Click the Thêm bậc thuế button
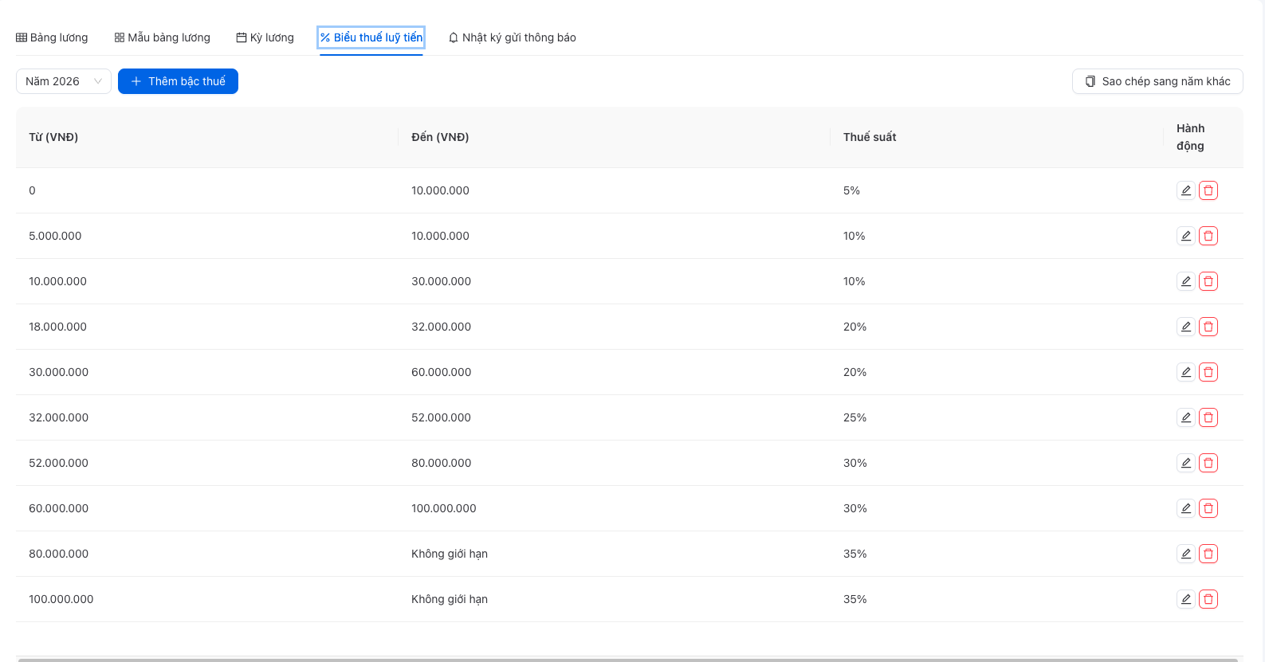The height and width of the screenshot is (662, 1265). click(x=178, y=81)
